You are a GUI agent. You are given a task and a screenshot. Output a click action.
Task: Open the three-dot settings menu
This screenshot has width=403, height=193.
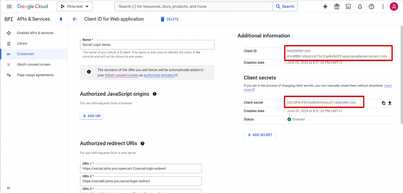[383, 7]
